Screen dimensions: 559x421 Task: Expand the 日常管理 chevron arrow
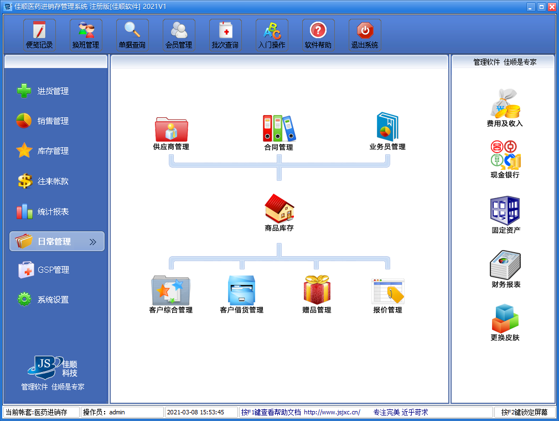(92, 242)
